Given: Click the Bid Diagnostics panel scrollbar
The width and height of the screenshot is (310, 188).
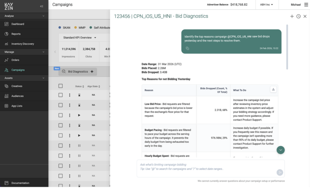Looking at the screenshot, I should pos(287,47).
